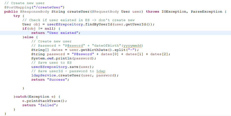This screenshot has width=231, height=116.
Task: Click the e.printStackTrace() line
Action: (45, 101)
